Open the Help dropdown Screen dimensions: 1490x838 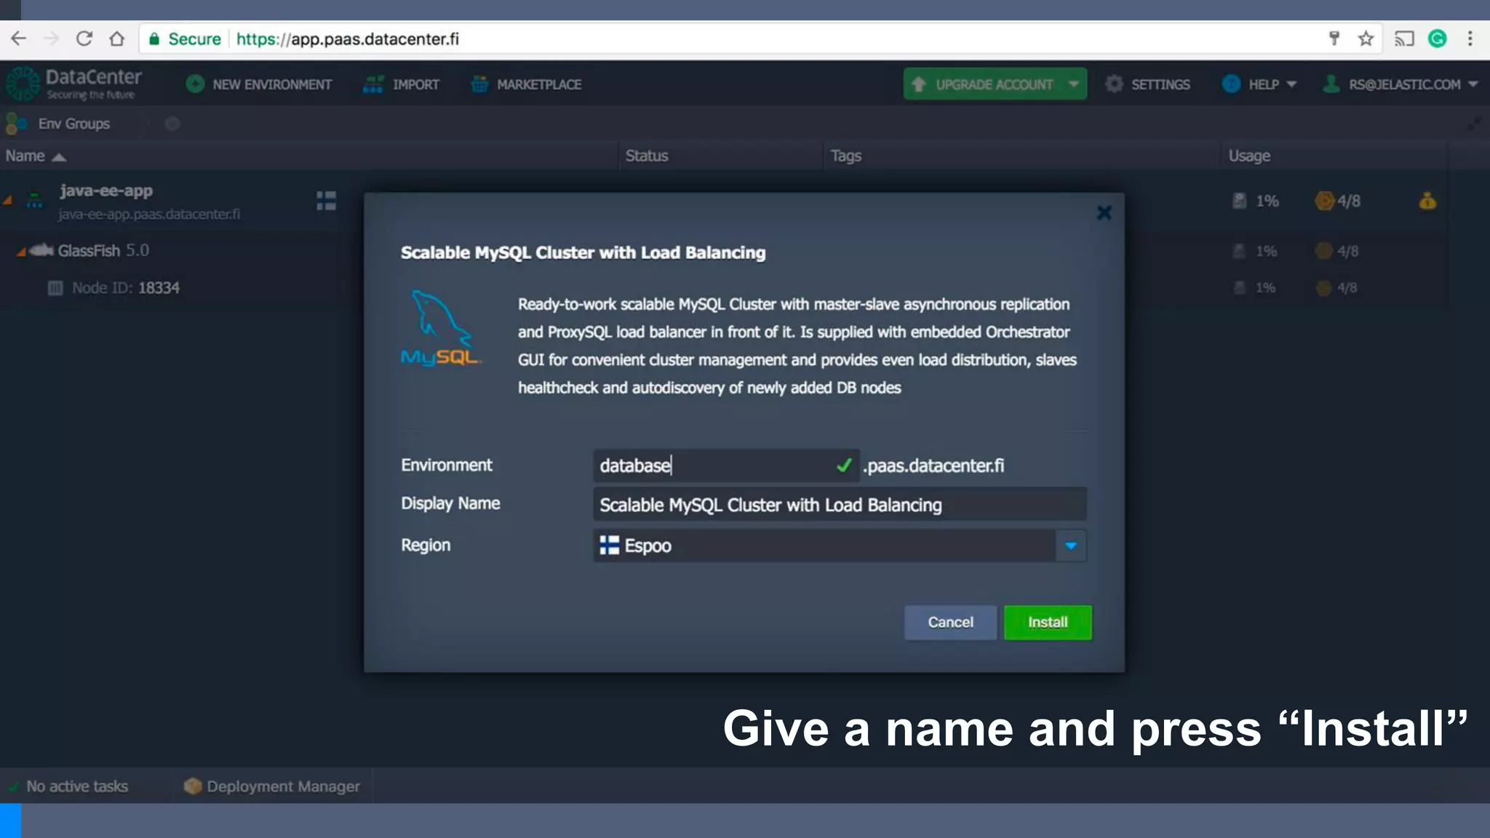tap(1259, 84)
